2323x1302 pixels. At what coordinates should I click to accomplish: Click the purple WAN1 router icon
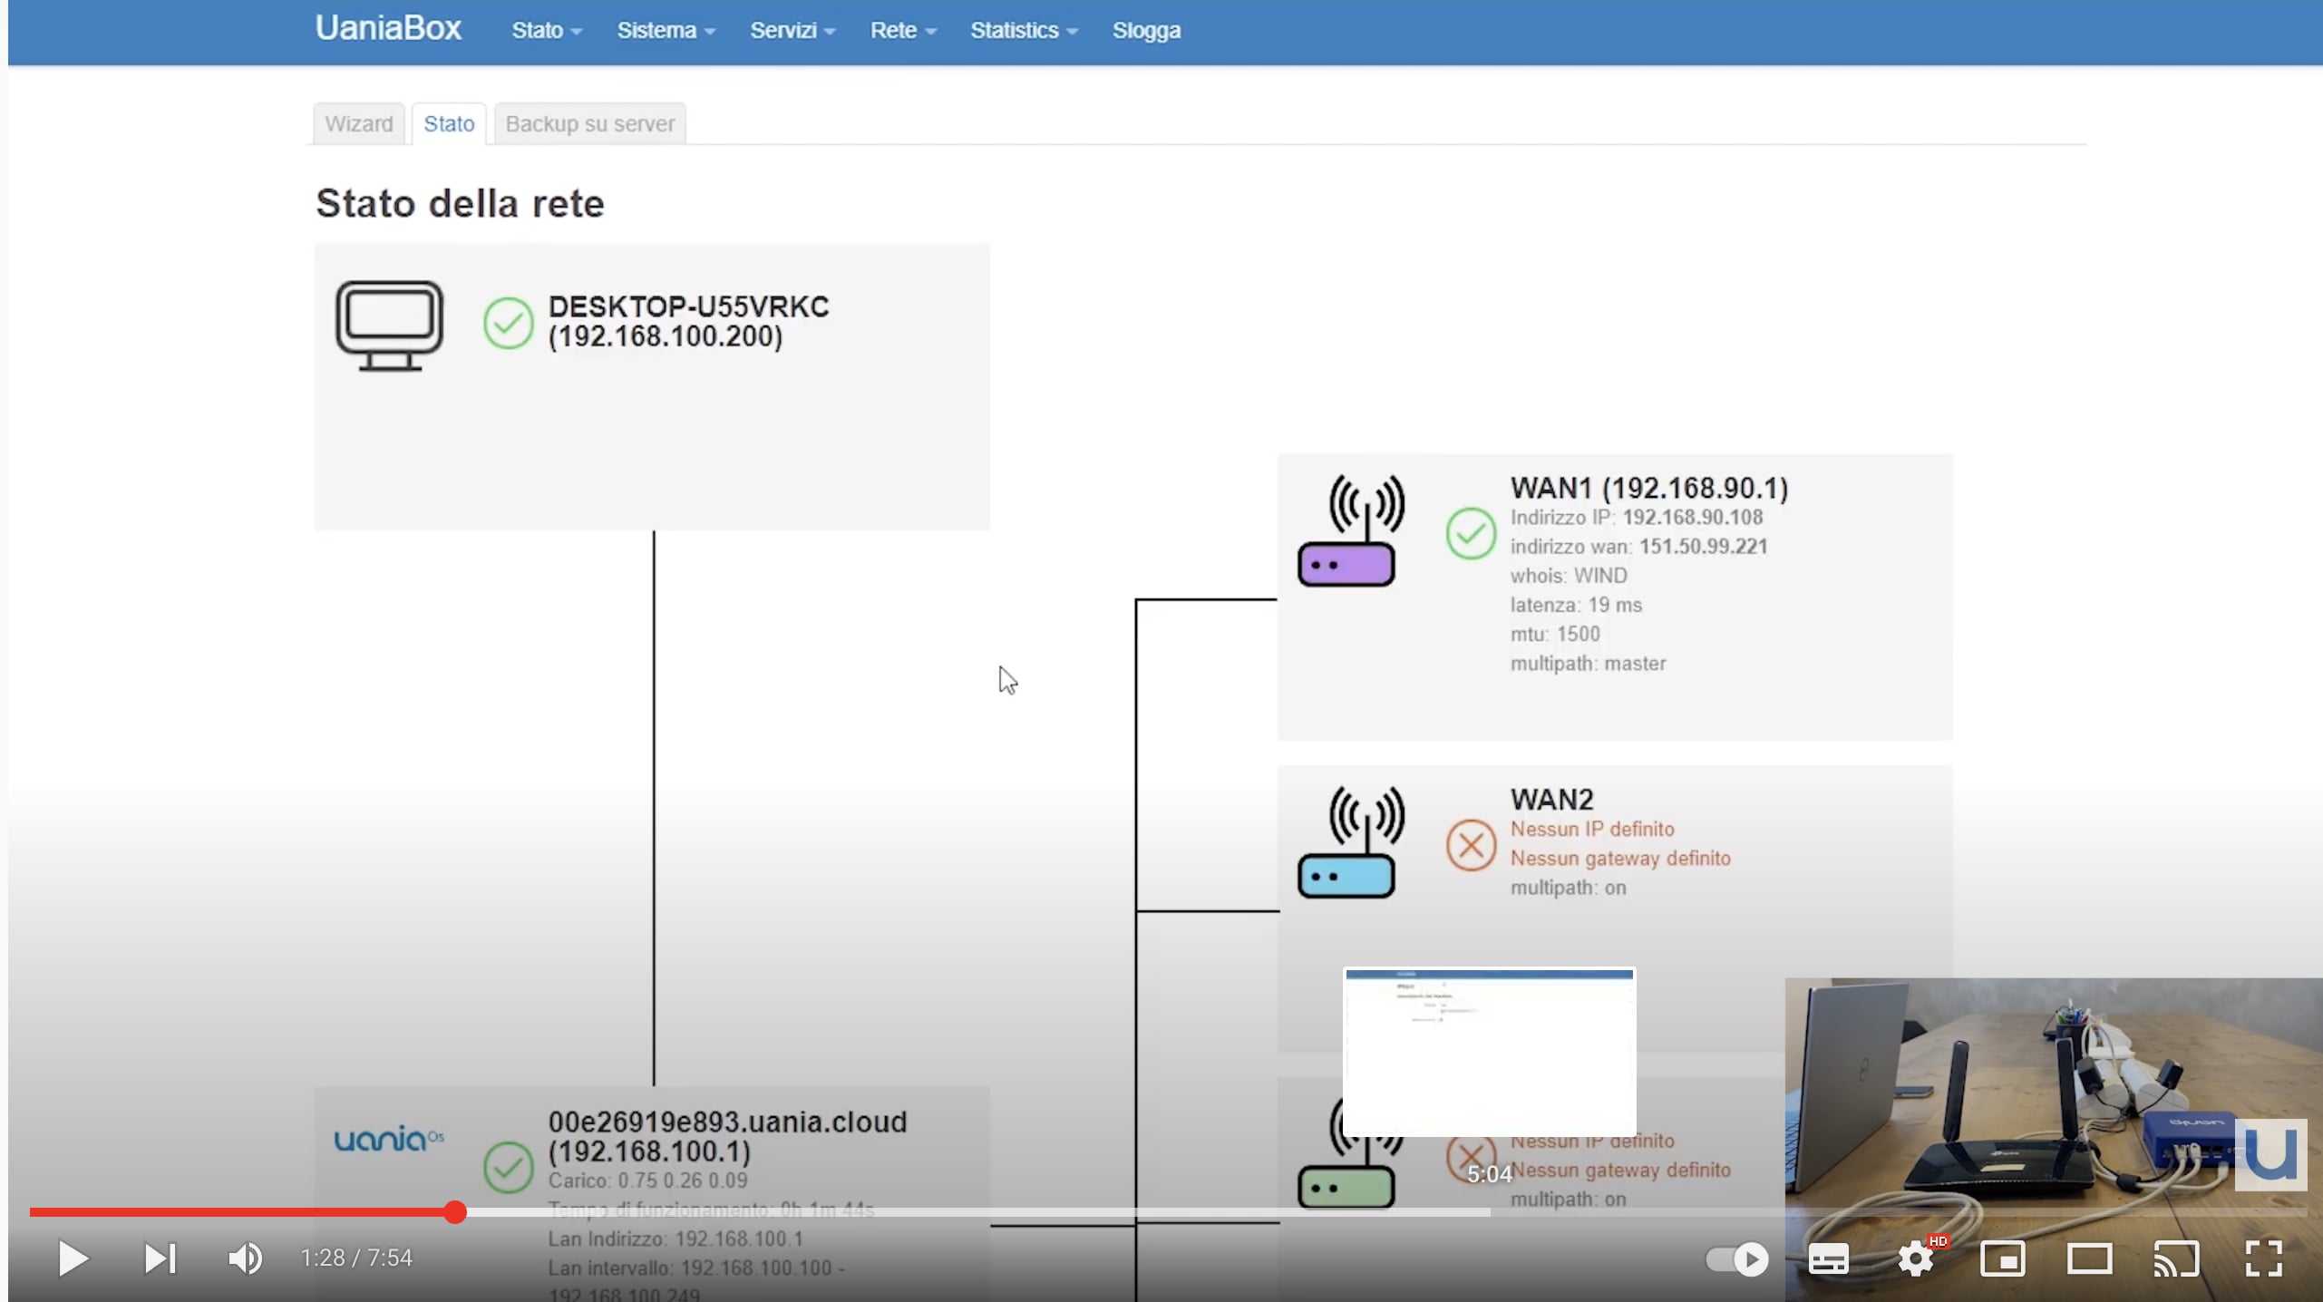pos(1349,530)
